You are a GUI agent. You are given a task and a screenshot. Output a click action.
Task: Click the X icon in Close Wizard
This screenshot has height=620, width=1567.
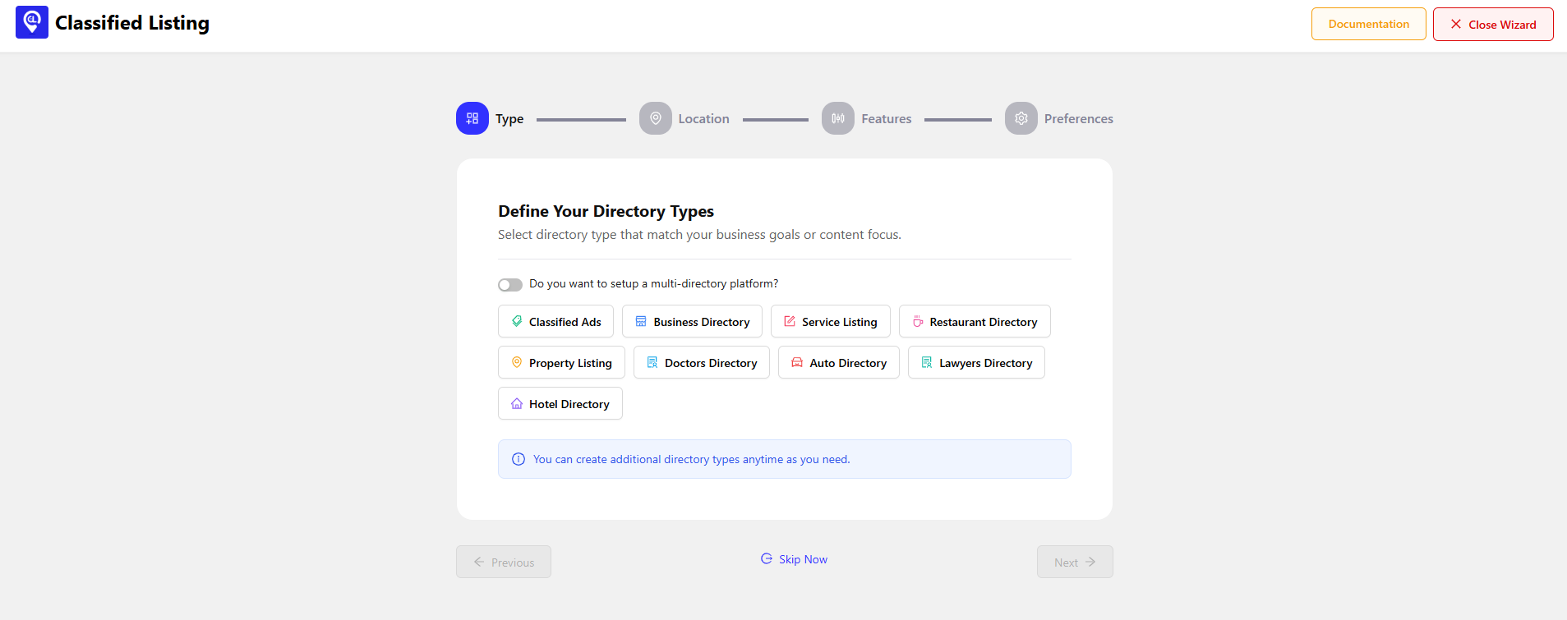[x=1456, y=24]
